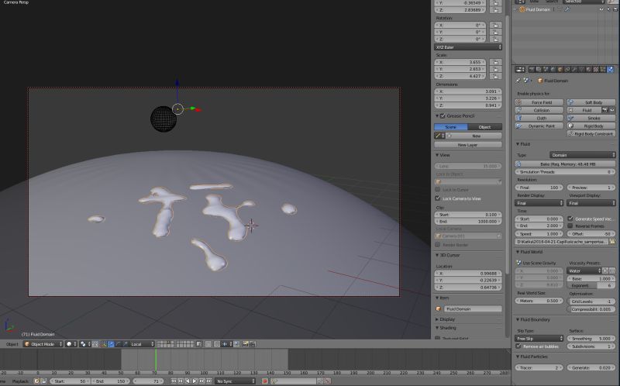This screenshot has height=386, width=620.
Task: Toggle Lock to Cursor checkbox
Action: click(x=437, y=189)
